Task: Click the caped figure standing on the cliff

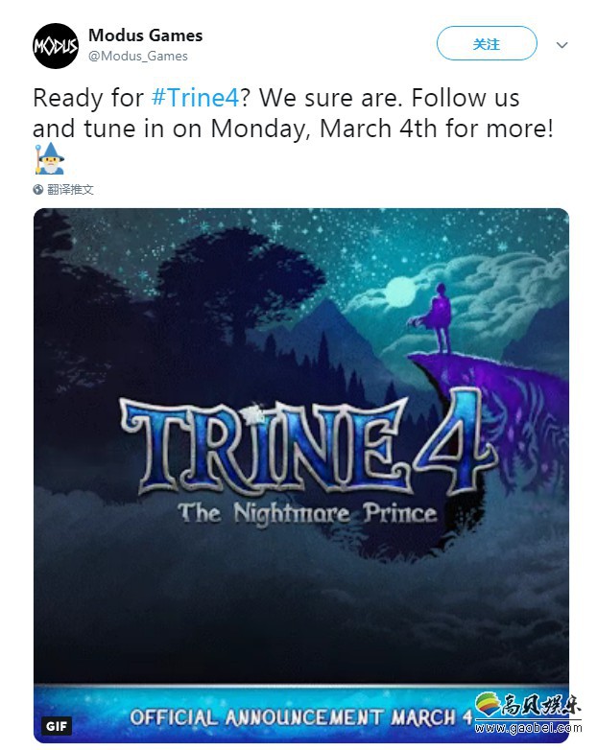Action: click(x=437, y=317)
